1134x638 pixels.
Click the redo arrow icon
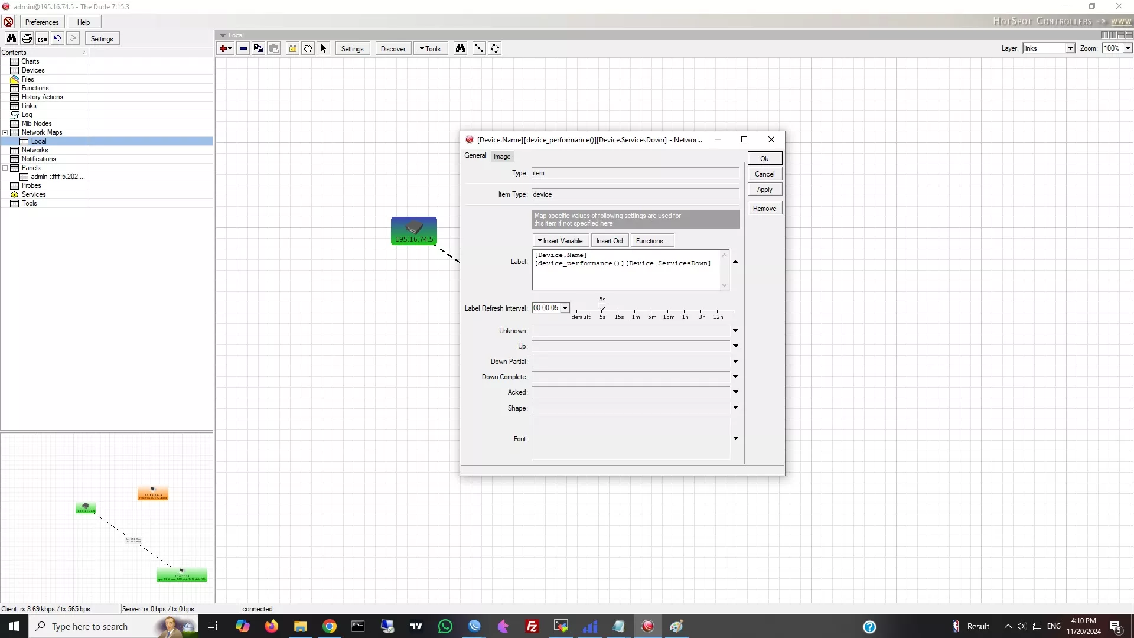tap(73, 38)
